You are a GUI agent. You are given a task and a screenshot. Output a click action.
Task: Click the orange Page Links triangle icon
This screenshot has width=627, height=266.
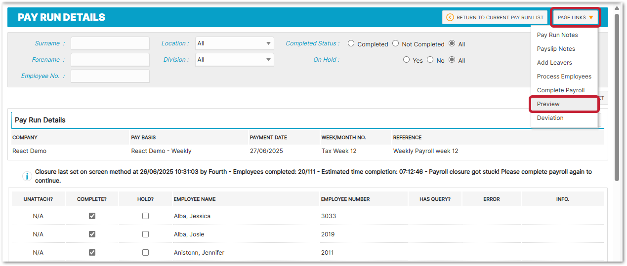pyautogui.click(x=591, y=18)
